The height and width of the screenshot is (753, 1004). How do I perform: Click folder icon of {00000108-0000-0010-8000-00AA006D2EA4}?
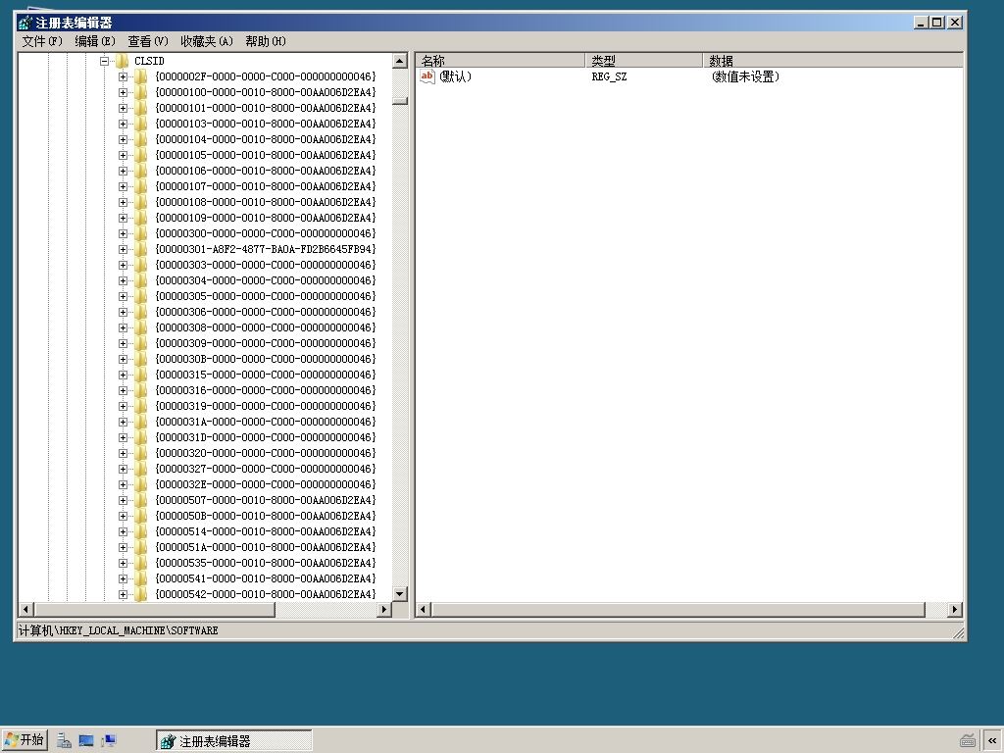pos(141,202)
